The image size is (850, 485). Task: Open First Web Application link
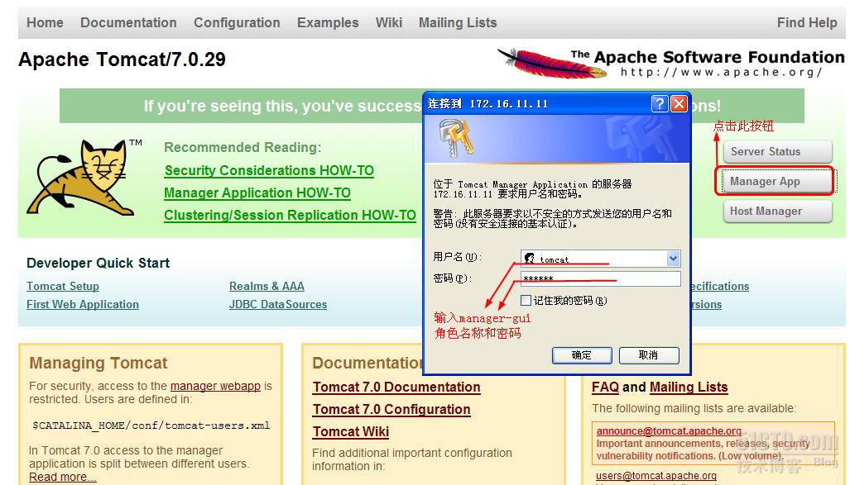83,304
